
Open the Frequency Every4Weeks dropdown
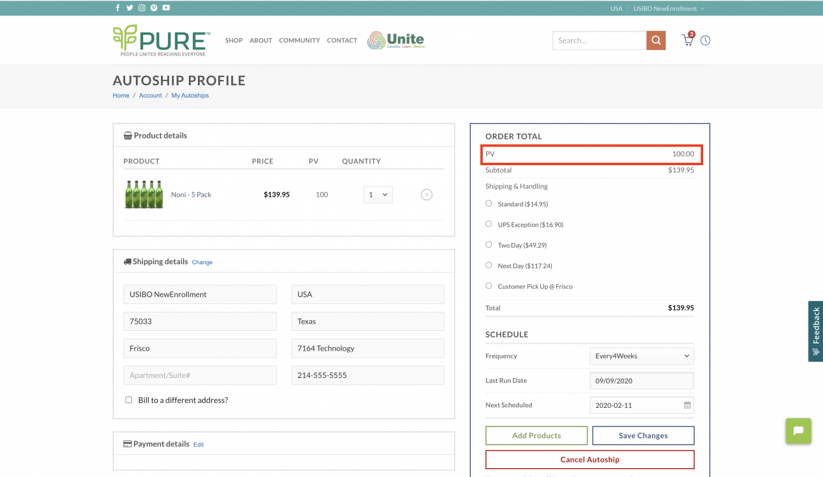[x=642, y=356]
